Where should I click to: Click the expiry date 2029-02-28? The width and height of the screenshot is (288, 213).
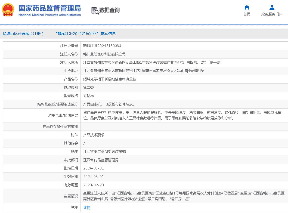point(94,185)
